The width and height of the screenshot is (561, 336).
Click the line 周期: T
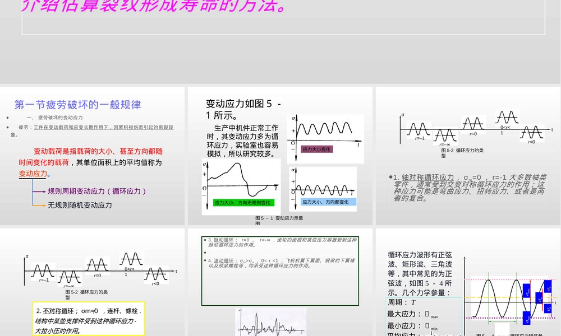click(x=402, y=302)
